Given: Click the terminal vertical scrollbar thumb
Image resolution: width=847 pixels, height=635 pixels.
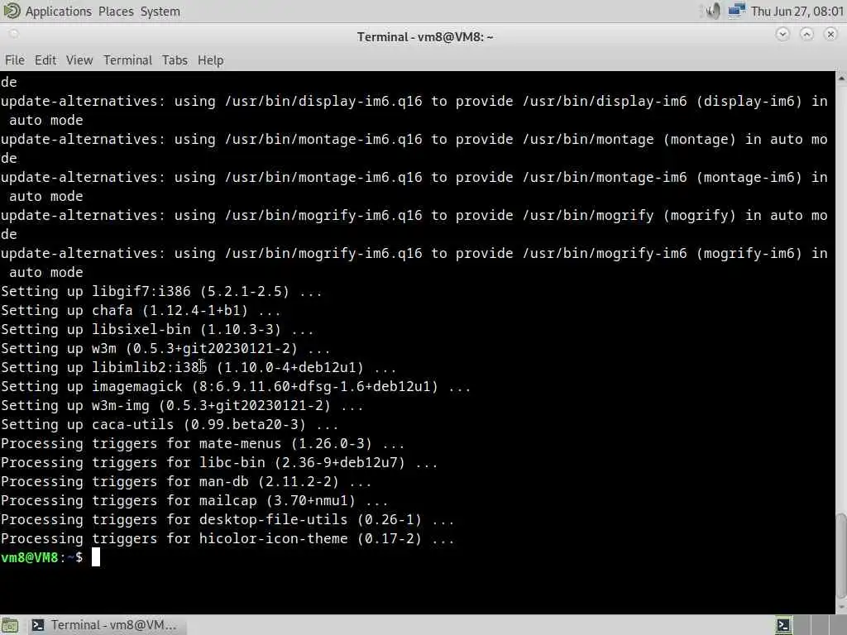Looking at the screenshot, I should 841,556.
